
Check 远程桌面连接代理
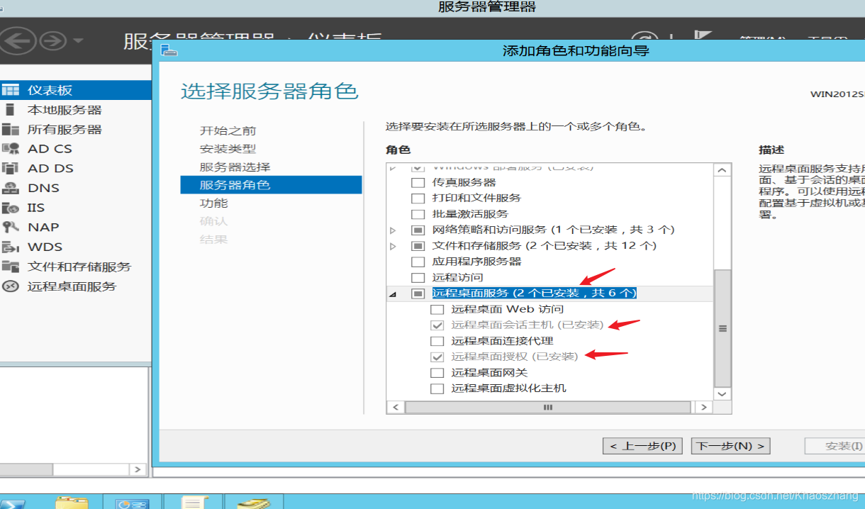click(437, 341)
